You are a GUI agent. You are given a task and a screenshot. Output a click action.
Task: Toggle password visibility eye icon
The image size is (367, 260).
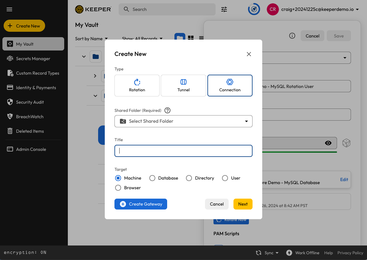[x=328, y=143]
